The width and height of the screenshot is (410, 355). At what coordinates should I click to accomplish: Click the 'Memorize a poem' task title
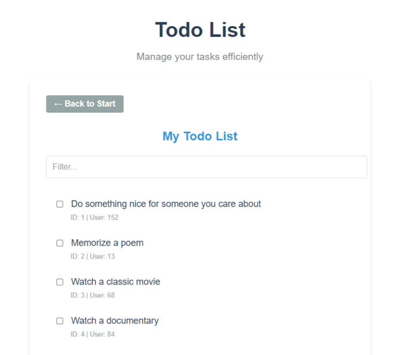(x=107, y=243)
